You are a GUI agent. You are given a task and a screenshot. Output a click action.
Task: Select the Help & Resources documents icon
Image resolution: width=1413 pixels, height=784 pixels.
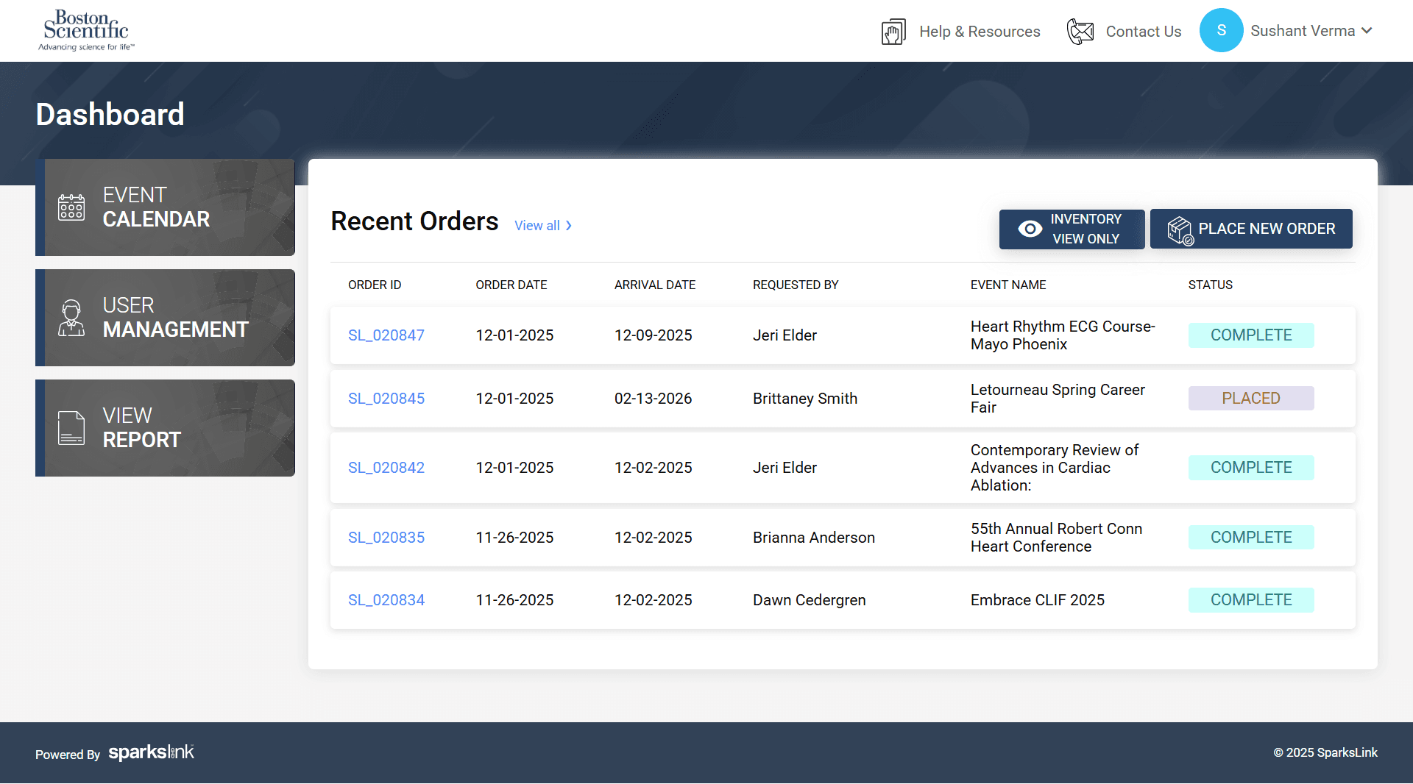pyautogui.click(x=893, y=31)
